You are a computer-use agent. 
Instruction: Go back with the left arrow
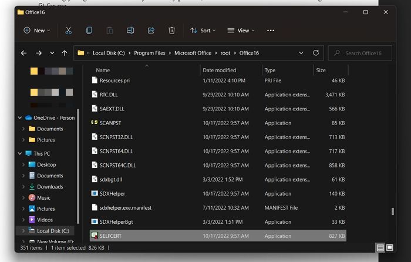click(x=23, y=53)
